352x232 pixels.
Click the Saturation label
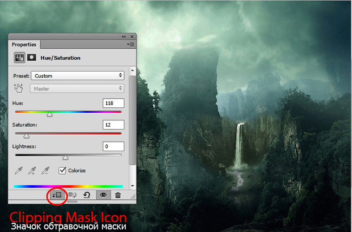[25, 125]
